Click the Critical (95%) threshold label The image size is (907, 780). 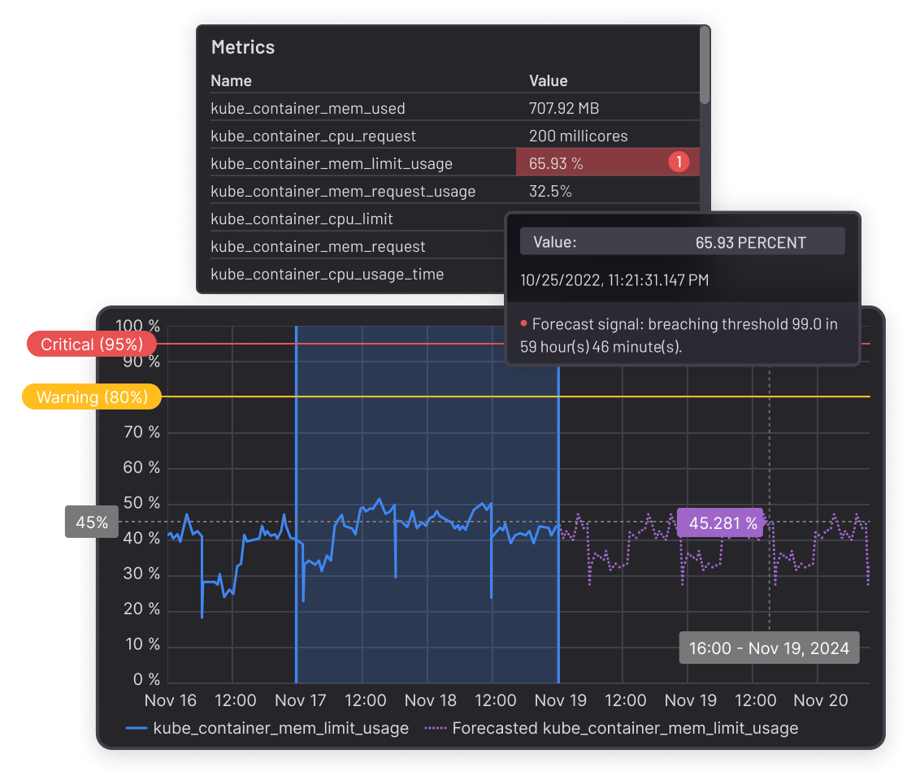(92, 343)
